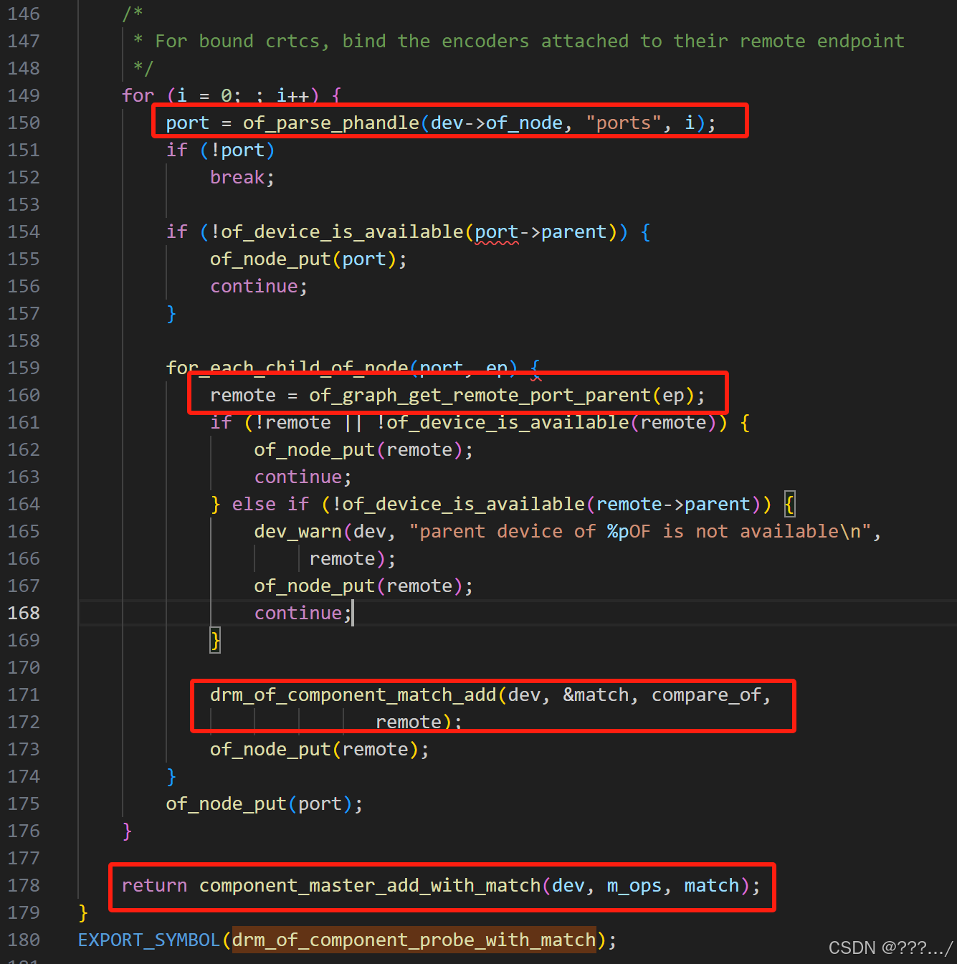Select the EXPORT_SYMBOL text on line 180

pos(148,940)
